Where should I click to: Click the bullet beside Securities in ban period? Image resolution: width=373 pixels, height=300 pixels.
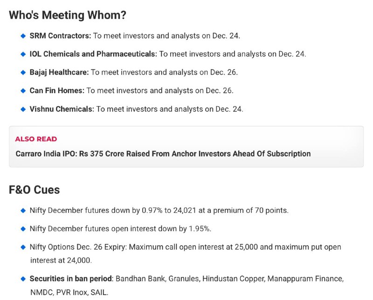pos(23,279)
